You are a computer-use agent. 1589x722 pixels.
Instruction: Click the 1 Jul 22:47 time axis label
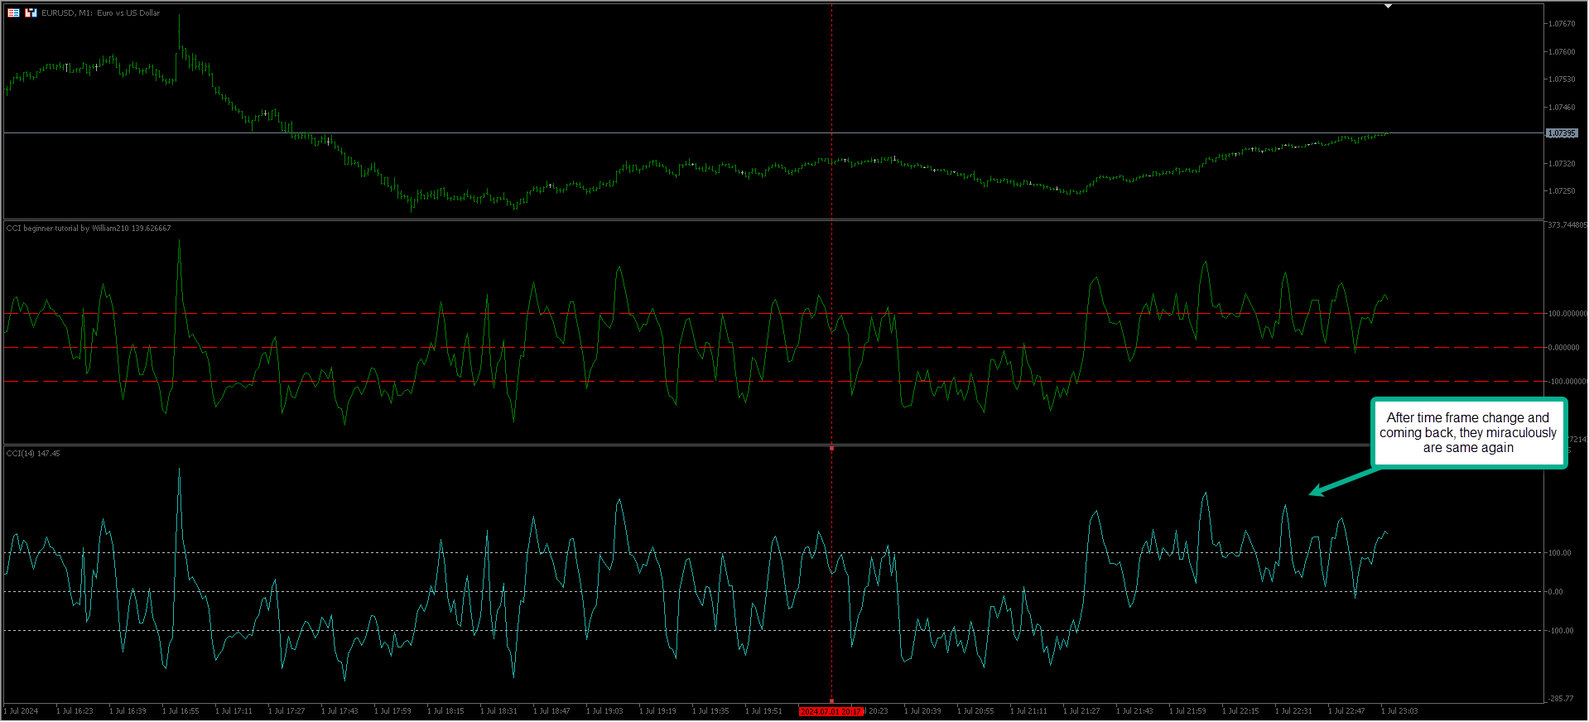click(x=1346, y=711)
